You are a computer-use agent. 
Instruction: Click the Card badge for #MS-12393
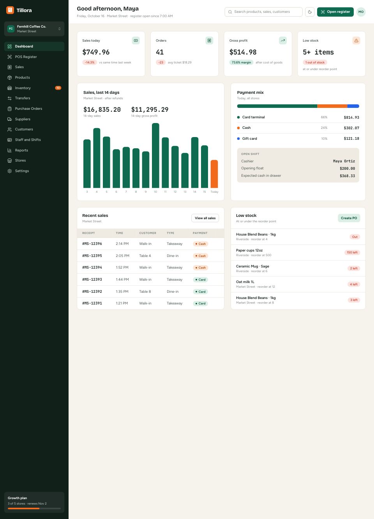click(201, 280)
